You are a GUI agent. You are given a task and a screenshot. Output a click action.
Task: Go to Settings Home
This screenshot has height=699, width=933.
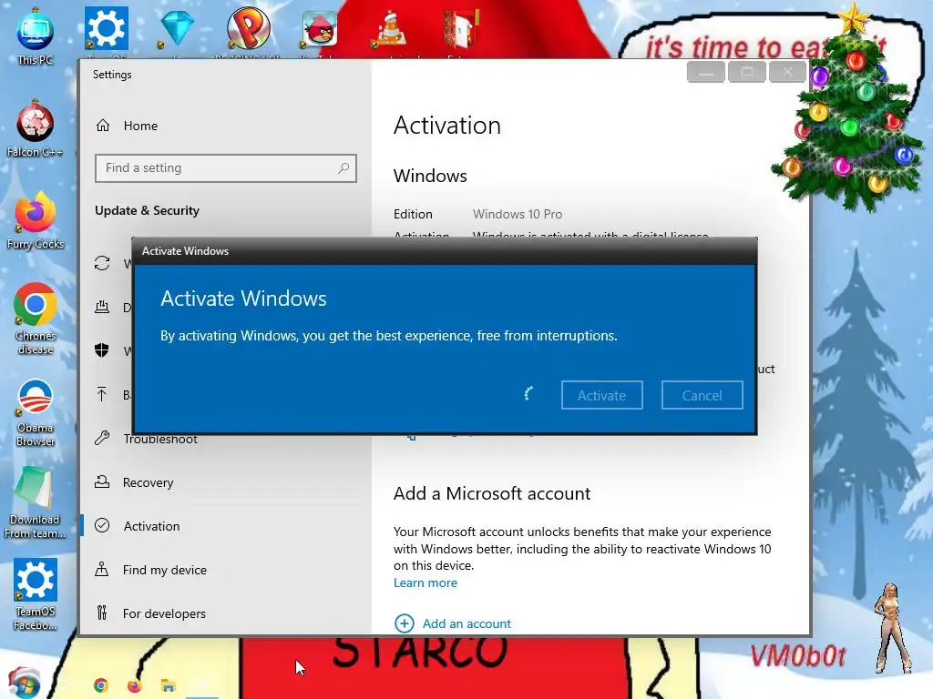coord(140,126)
